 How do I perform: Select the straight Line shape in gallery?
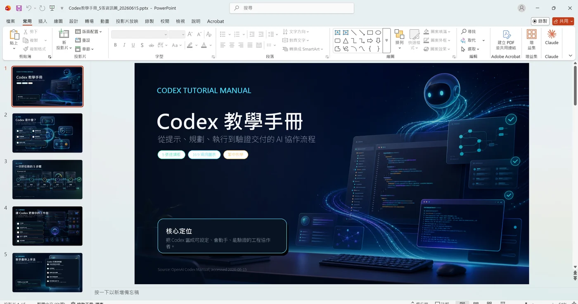tap(354, 33)
